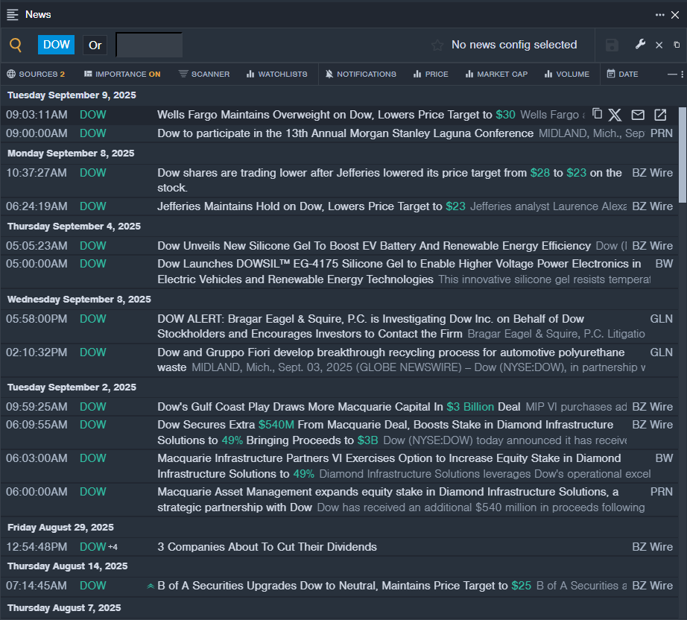Click the save config floppy disk icon
The height and width of the screenshot is (620, 687).
pyautogui.click(x=612, y=45)
